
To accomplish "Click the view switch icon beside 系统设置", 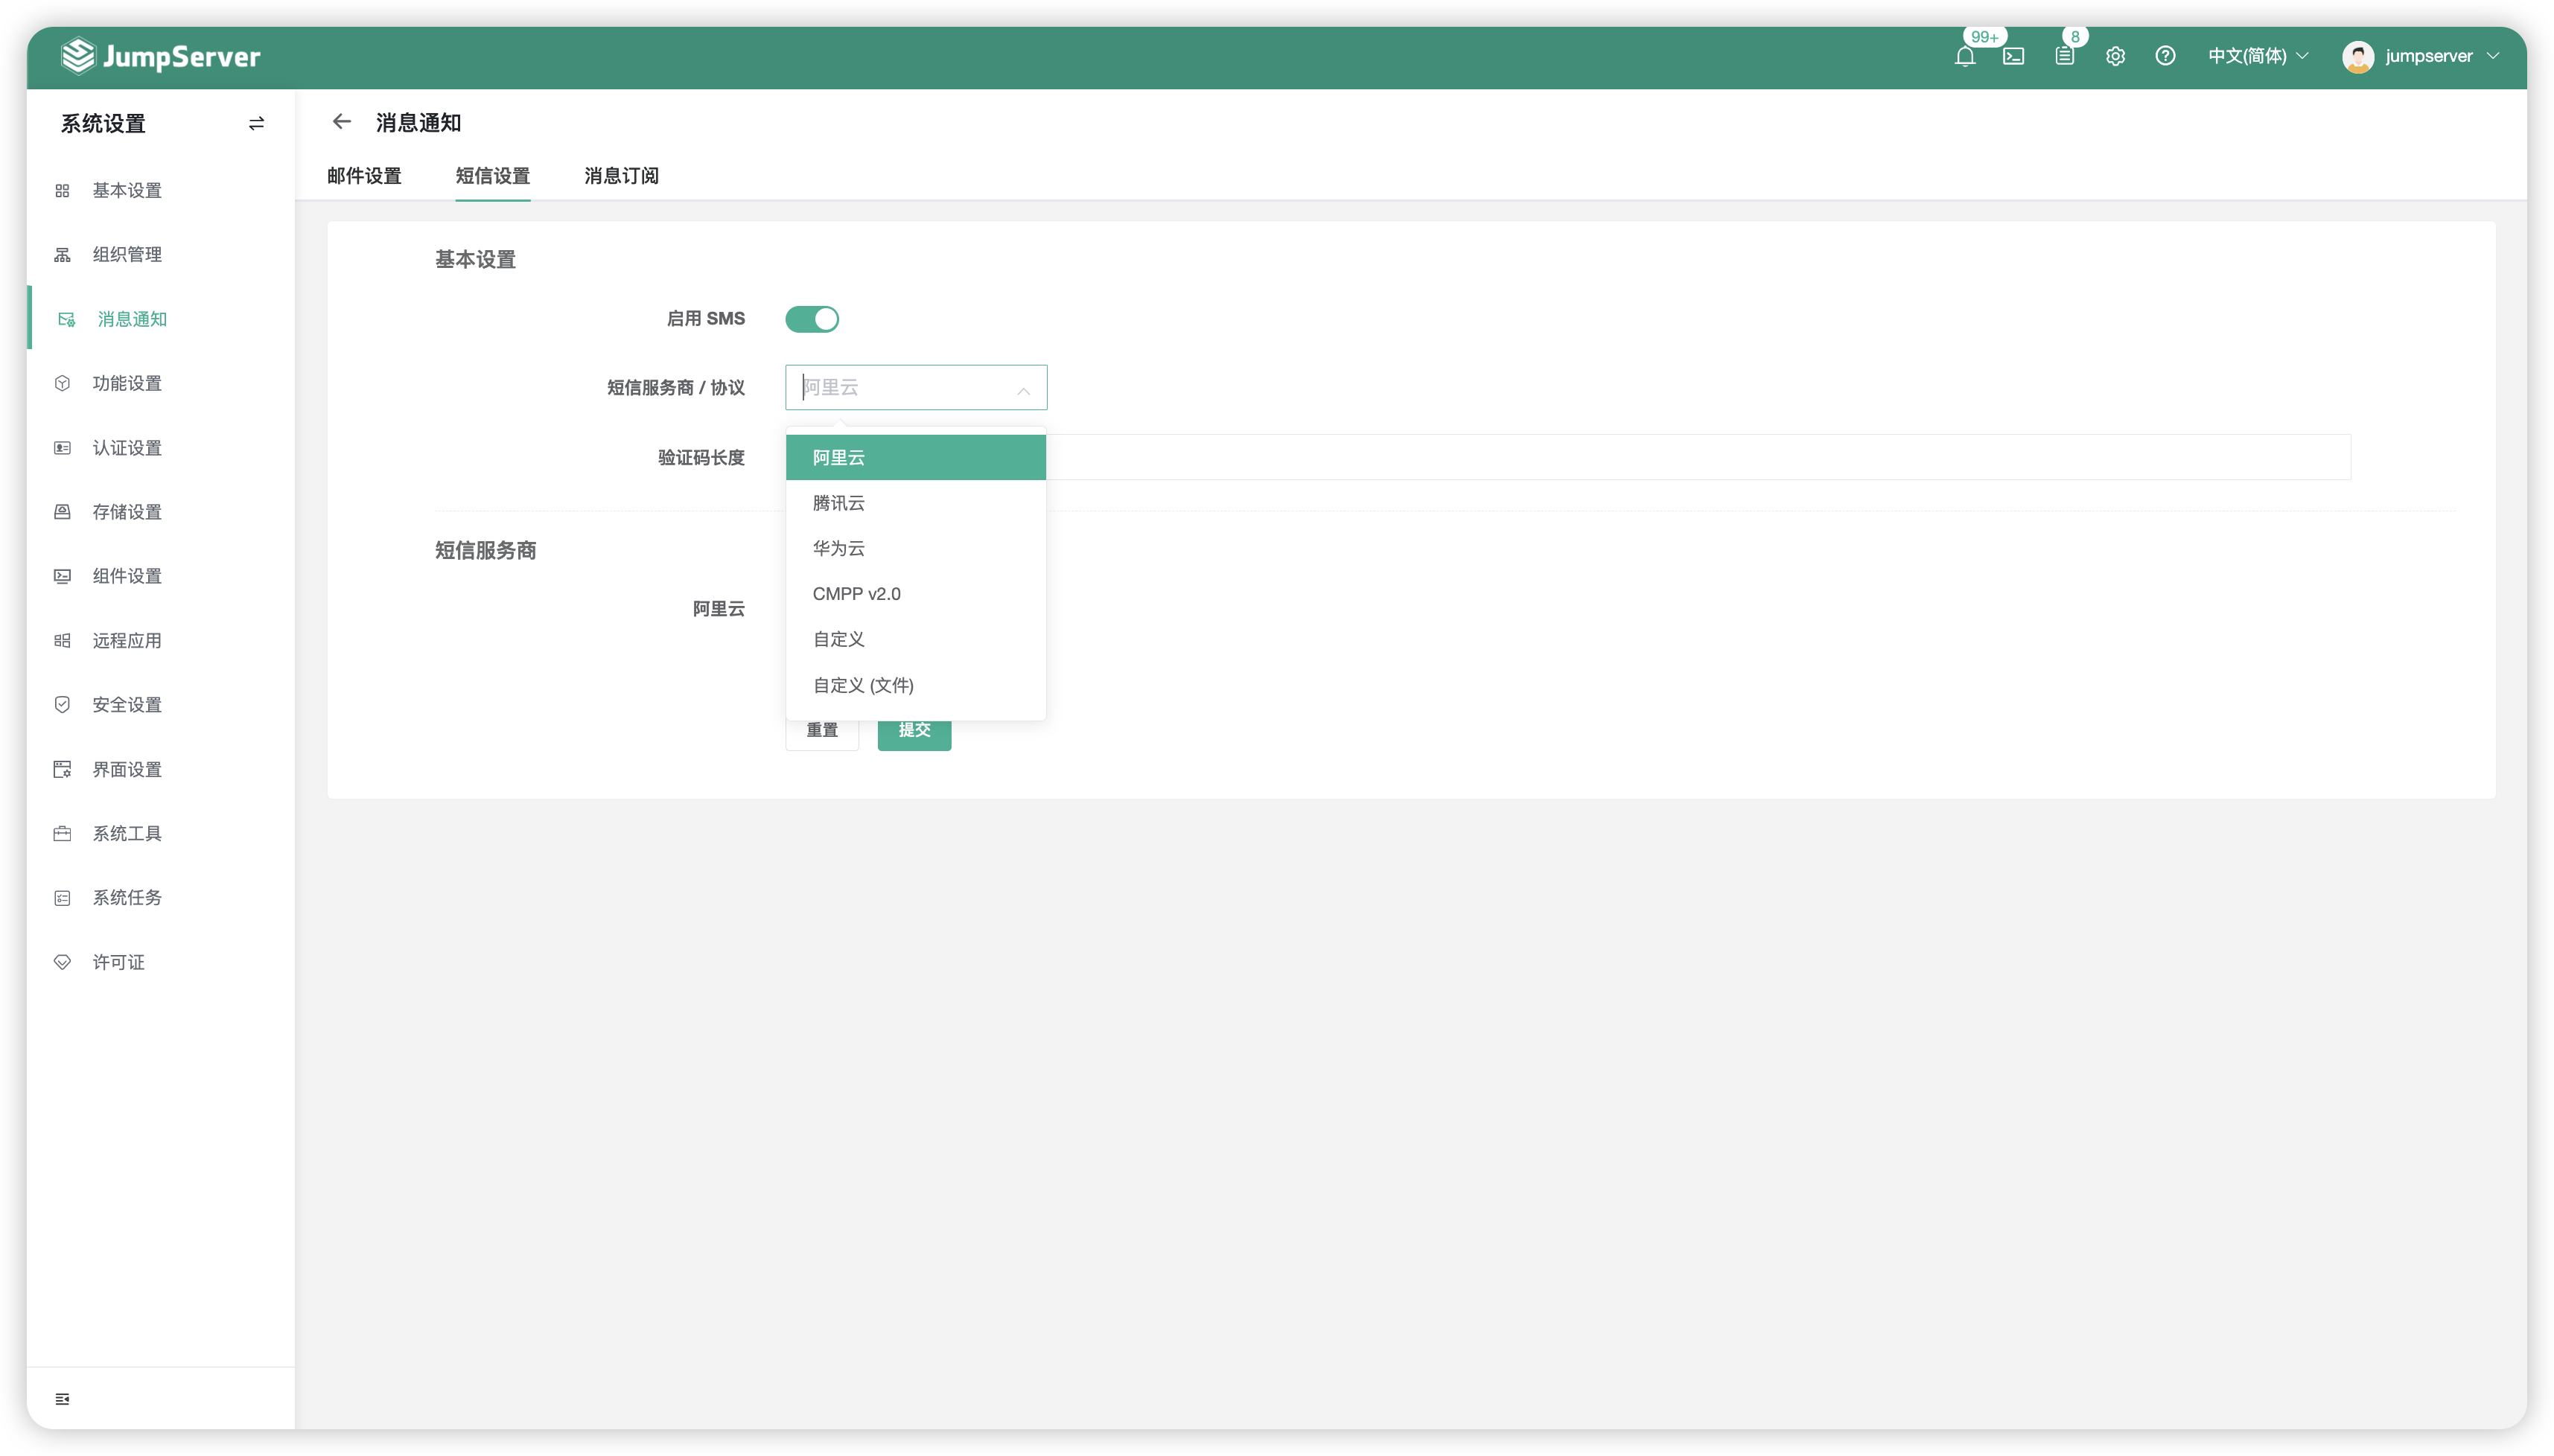I will click(256, 123).
